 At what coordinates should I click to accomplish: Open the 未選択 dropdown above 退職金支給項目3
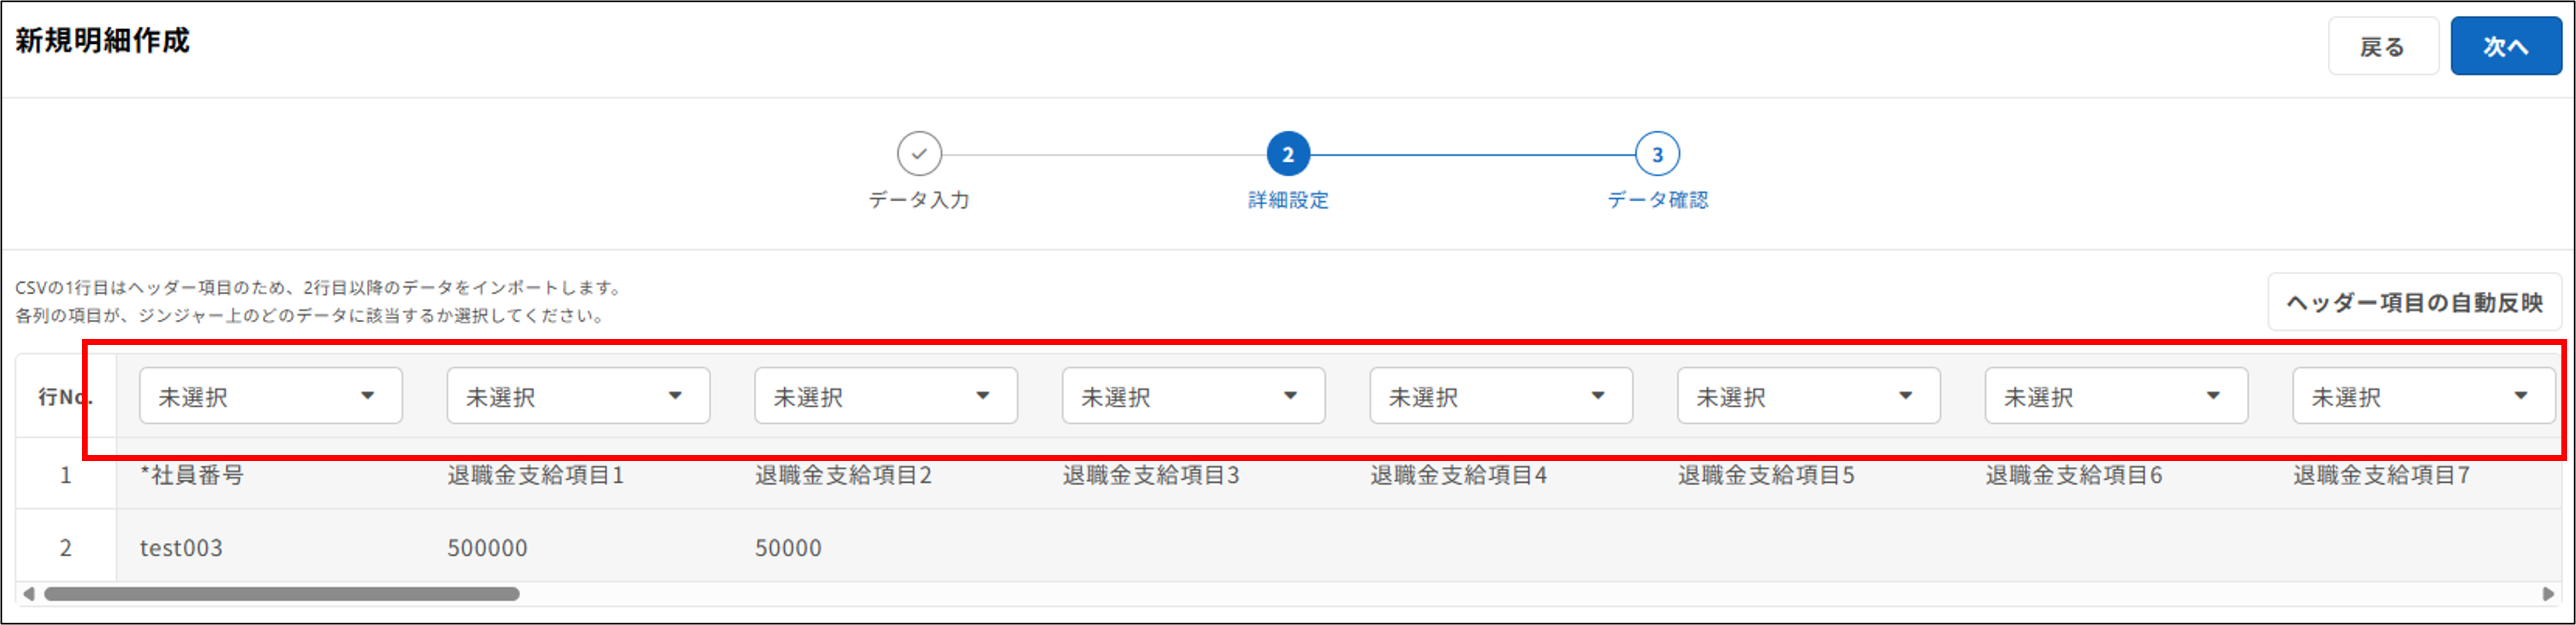tap(1193, 396)
